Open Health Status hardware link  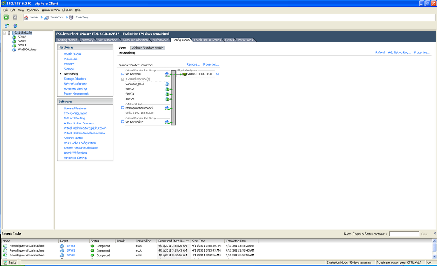tap(72, 54)
